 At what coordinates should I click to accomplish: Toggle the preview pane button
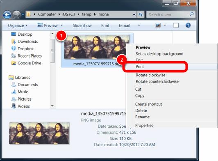click(176, 25)
